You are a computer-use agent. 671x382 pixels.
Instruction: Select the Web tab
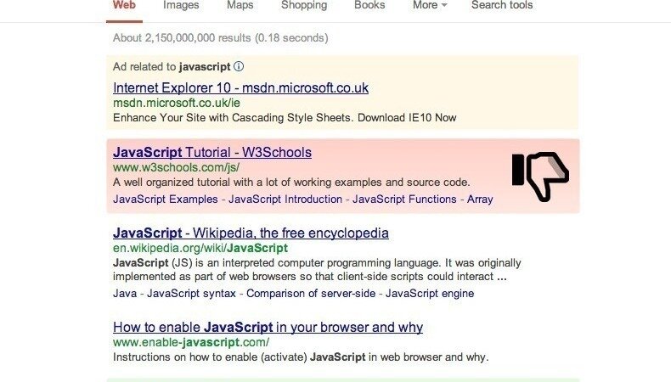click(x=125, y=5)
